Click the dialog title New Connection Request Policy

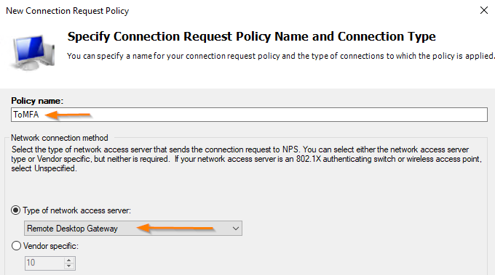(68, 11)
